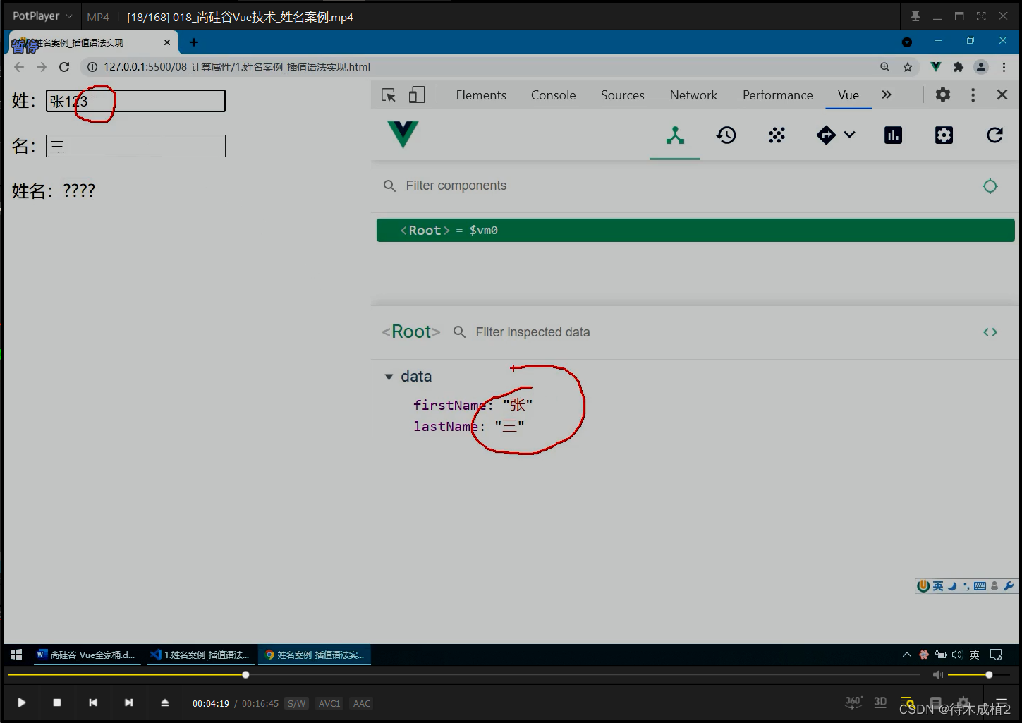
Task: Go forward in Chrome
Action: point(42,67)
